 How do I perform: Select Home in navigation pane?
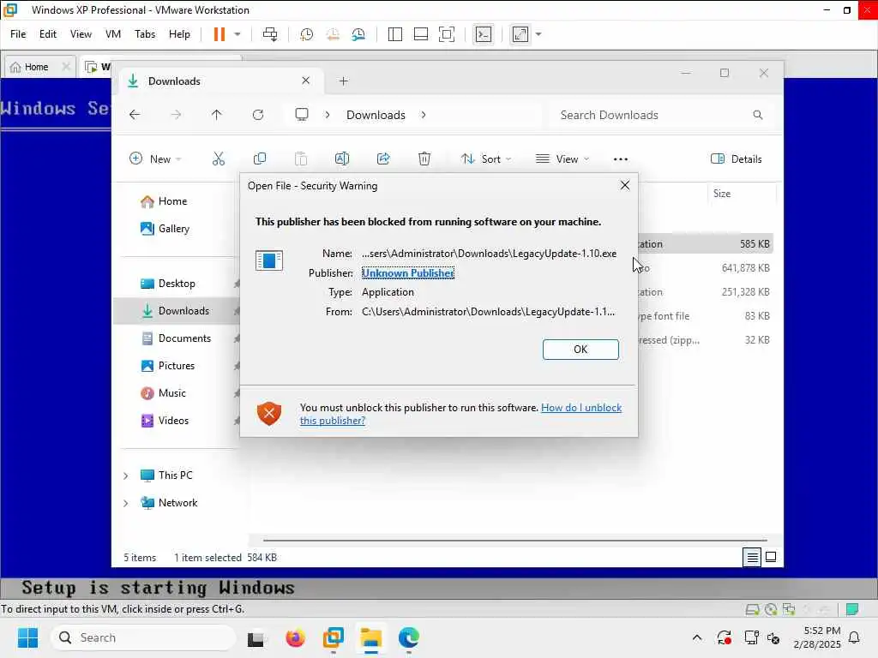click(x=171, y=201)
